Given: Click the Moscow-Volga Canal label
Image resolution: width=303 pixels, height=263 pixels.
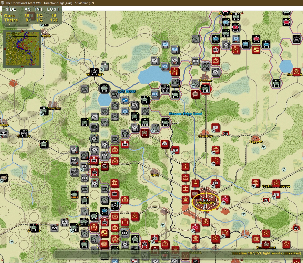Looking at the screenshot, I should coord(185,114).
